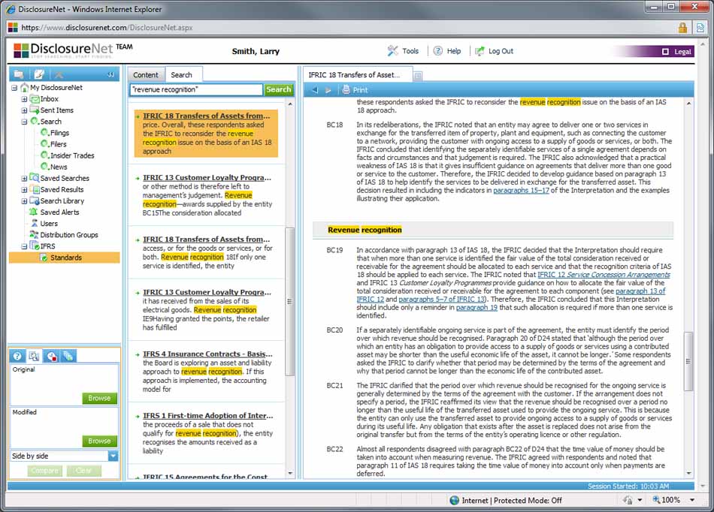The image size is (714, 512).
Task: Click the new folder icon in the navigation toolbar
Action: point(19,74)
